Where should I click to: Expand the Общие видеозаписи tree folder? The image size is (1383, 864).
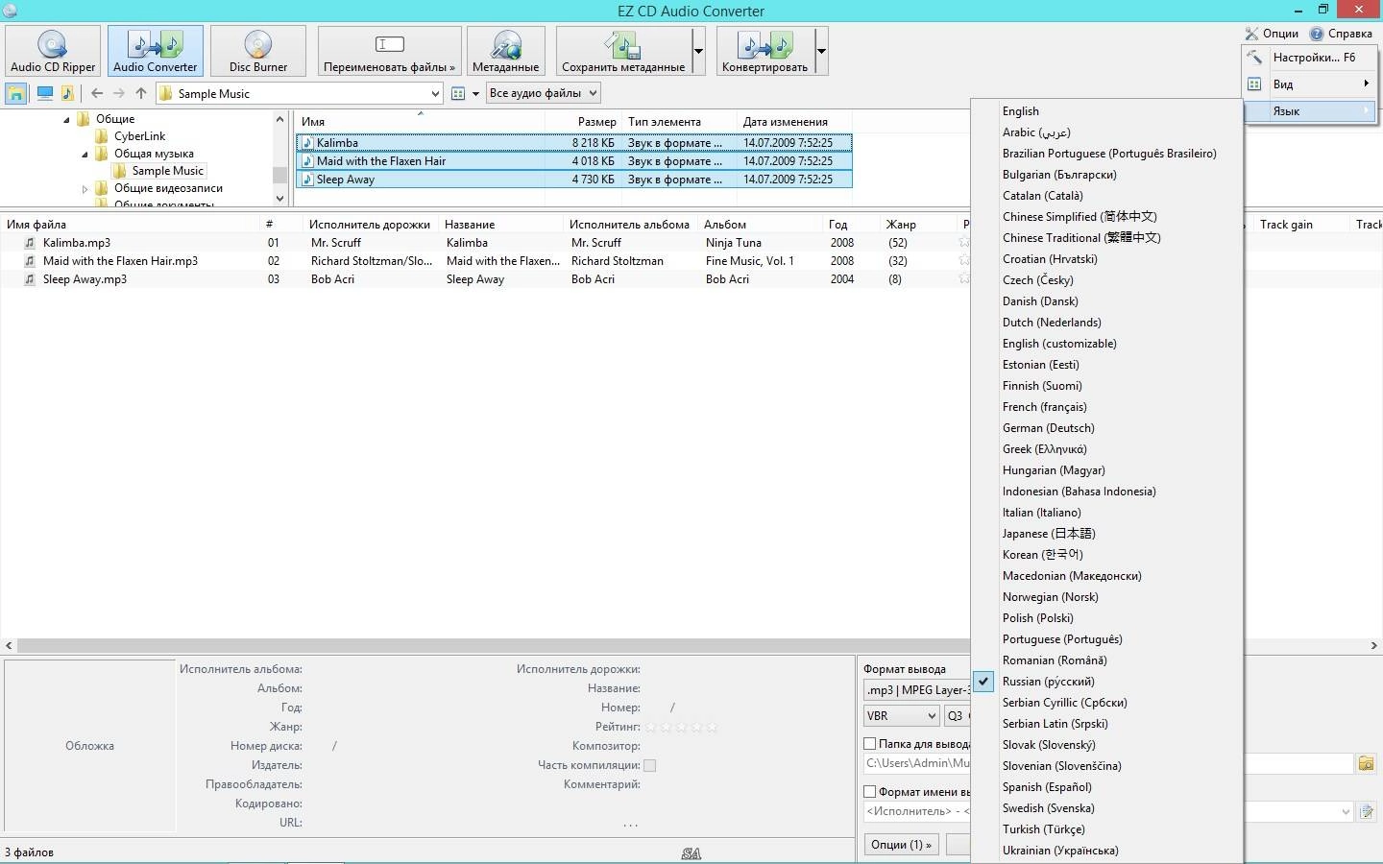tap(85, 189)
